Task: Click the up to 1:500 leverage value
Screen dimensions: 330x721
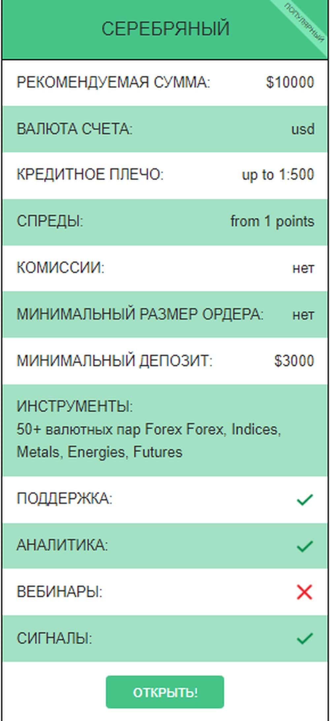Action: click(278, 175)
